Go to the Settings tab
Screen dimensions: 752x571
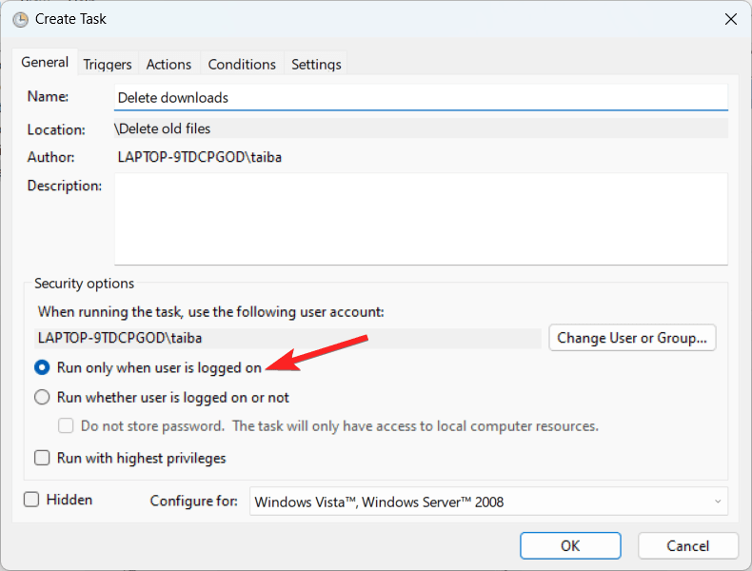316,65
